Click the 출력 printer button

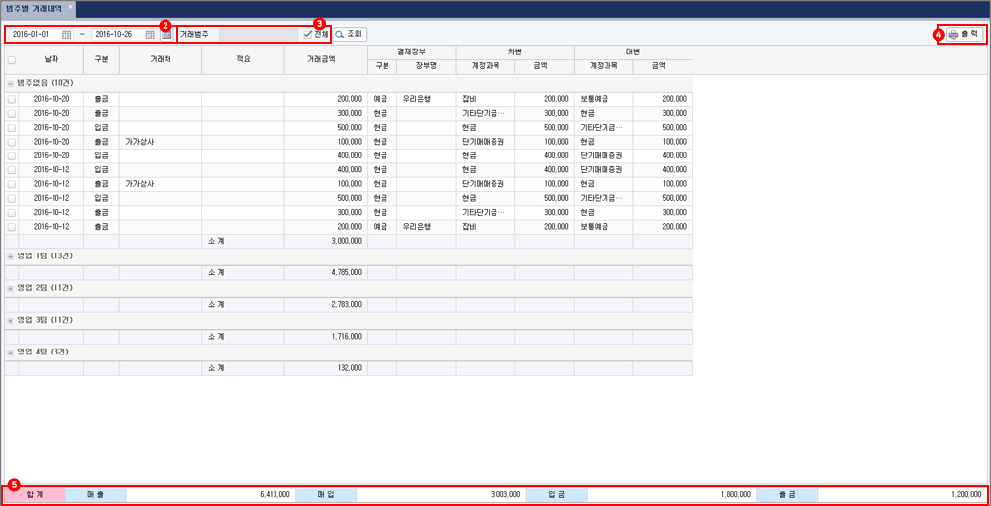tap(963, 34)
